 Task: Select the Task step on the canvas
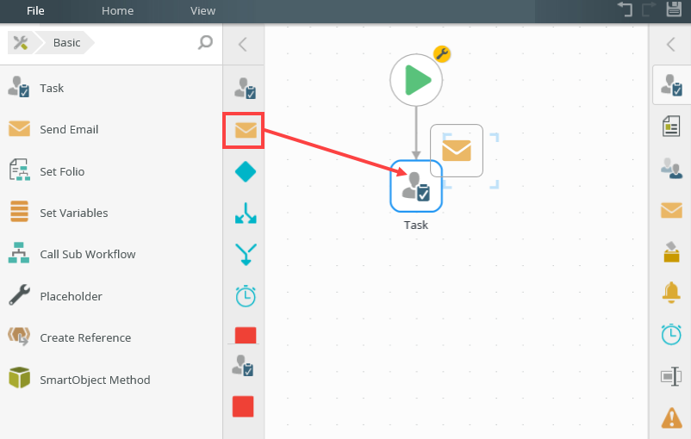pos(416,186)
